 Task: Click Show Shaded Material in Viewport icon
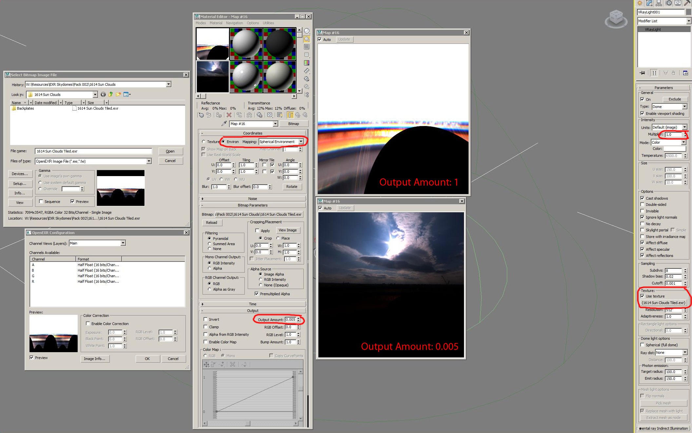tap(279, 115)
